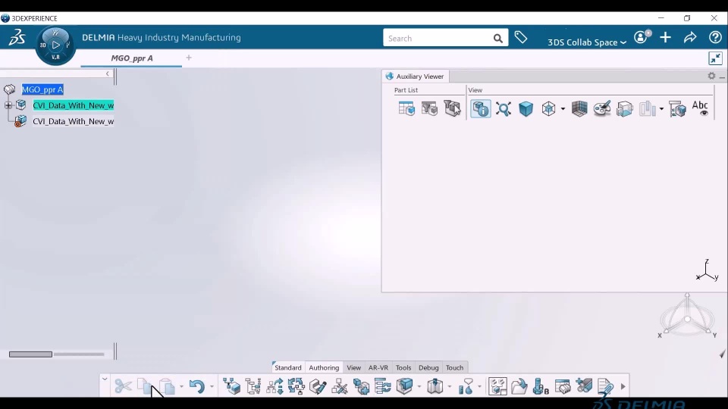Select MGO_ppr A root tree node
728x409 pixels.
pos(42,89)
